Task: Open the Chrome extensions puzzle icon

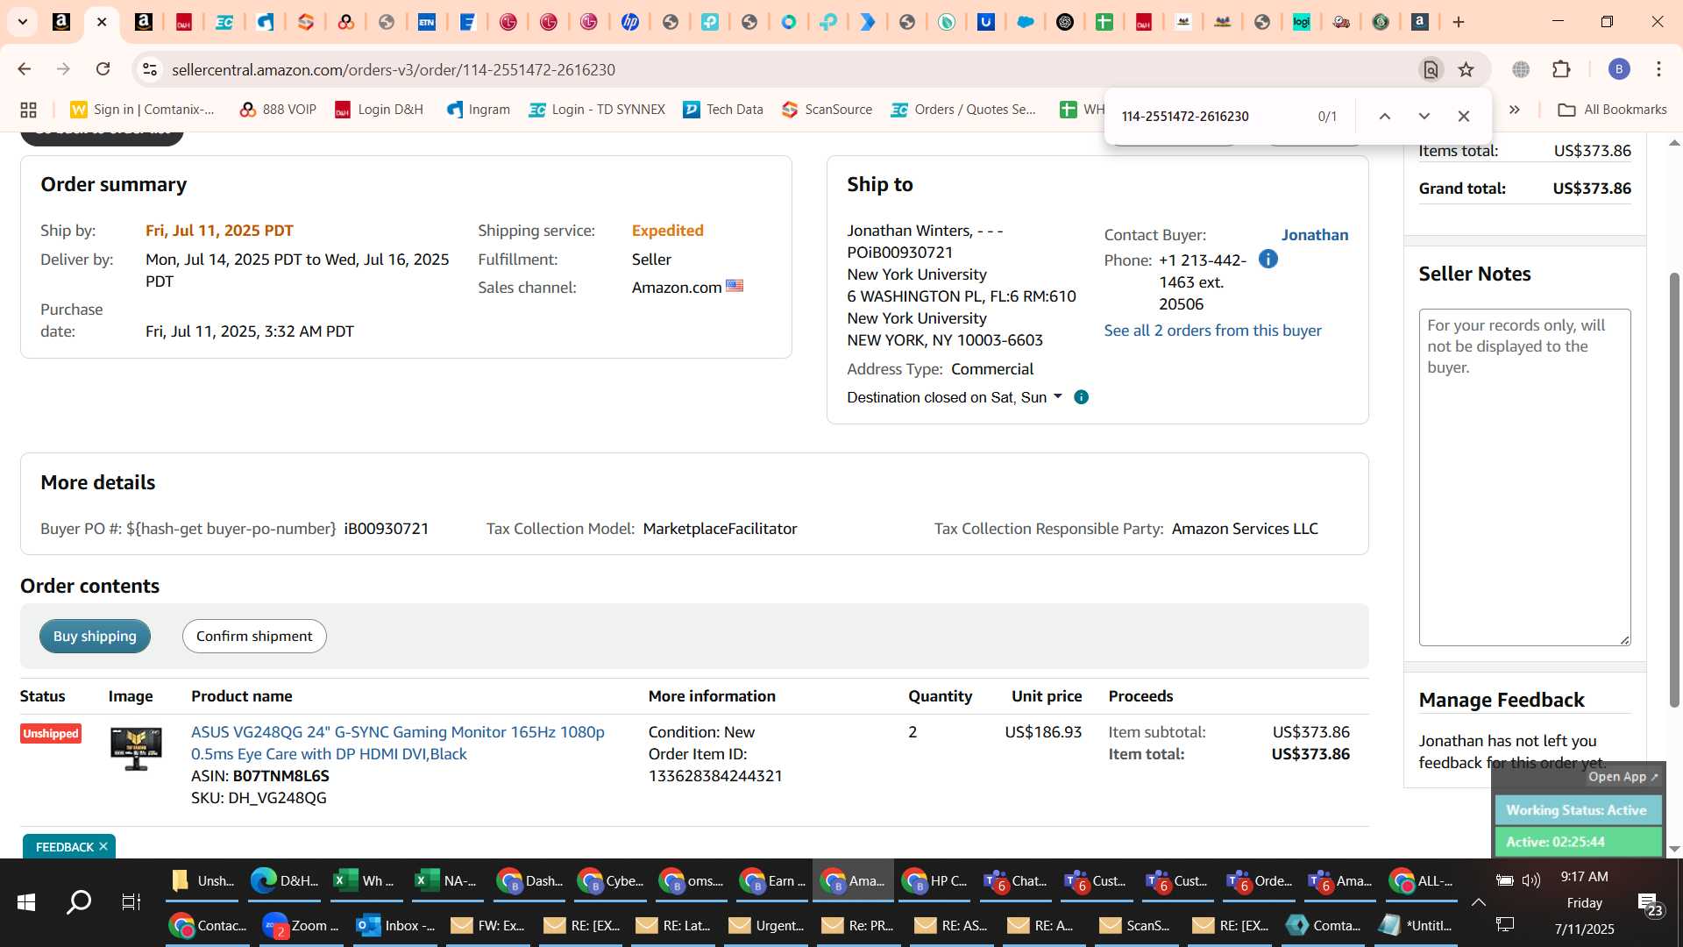Action: (x=1562, y=69)
